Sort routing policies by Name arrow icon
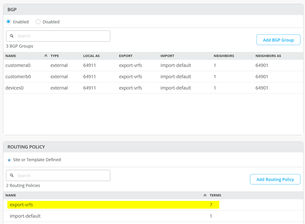The height and width of the screenshot is (224, 305). [x=205, y=196]
